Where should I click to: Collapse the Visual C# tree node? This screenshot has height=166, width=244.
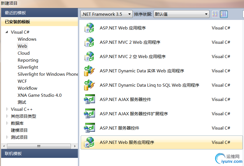[7, 32]
